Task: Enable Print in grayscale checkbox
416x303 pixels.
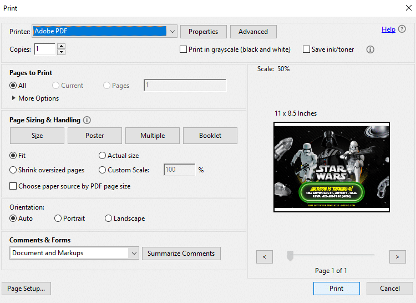Action: coord(183,49)
